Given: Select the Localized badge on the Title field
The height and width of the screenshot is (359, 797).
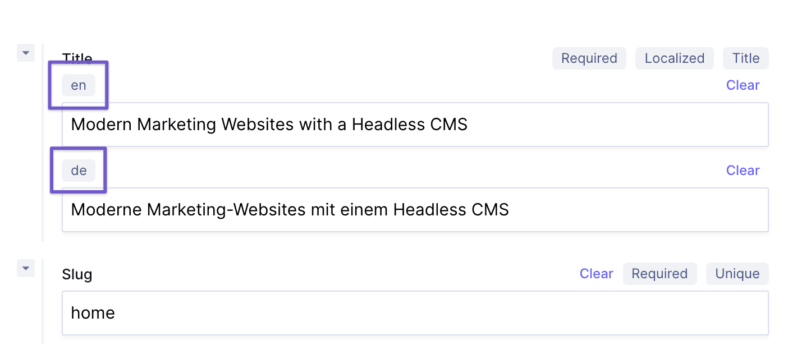Looking at the screenshot, I should point(674,58).
